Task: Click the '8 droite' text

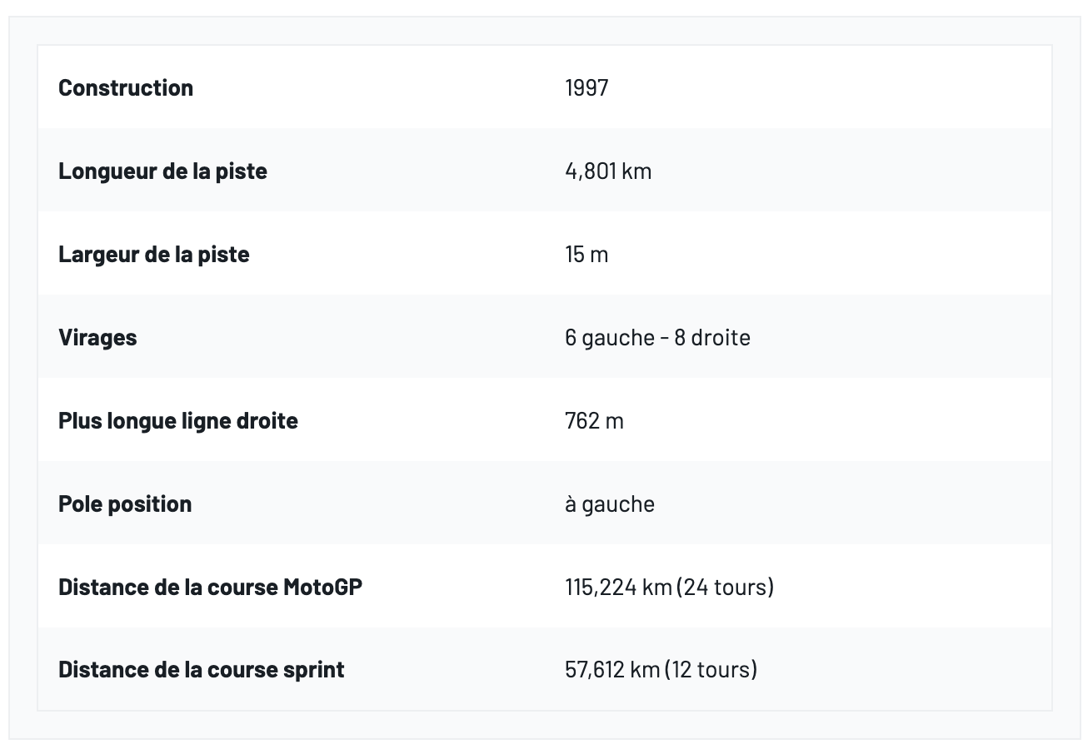Action: click(711, 337)
